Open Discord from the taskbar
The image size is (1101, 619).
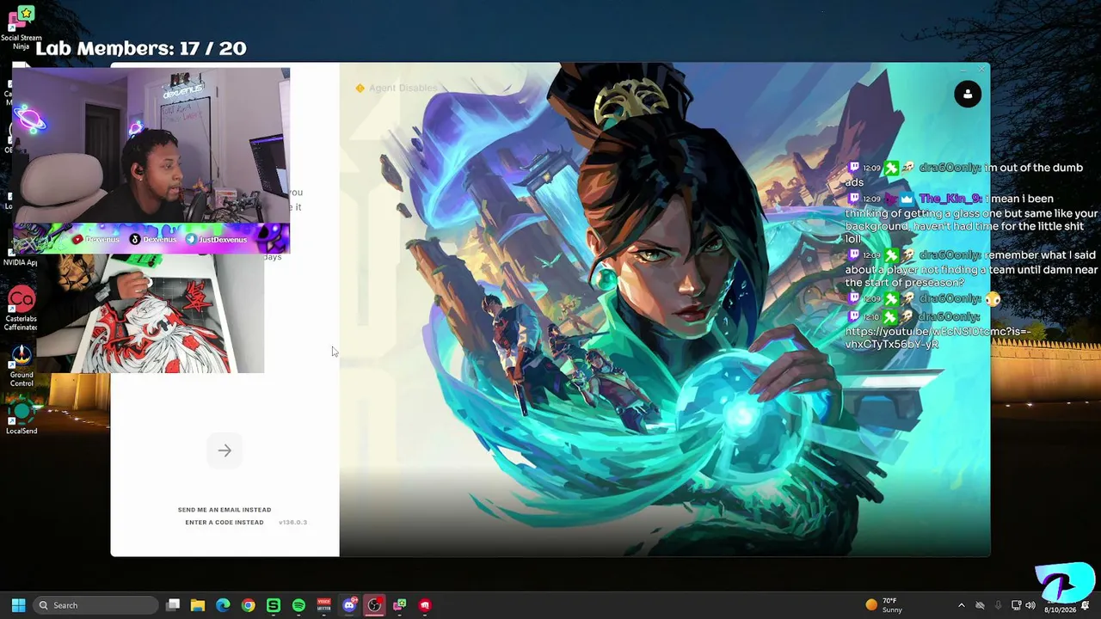click(x=349, y=605)
